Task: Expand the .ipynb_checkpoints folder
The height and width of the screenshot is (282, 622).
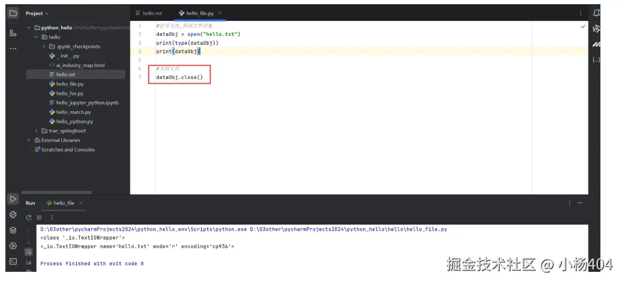Action: [44, 47]
